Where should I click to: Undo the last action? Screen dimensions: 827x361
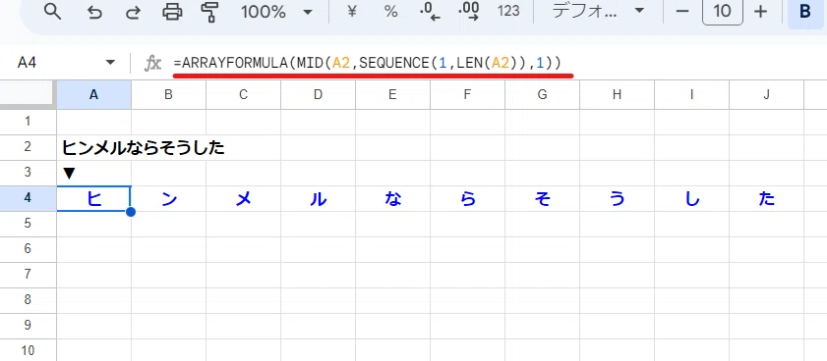[94, 11]
